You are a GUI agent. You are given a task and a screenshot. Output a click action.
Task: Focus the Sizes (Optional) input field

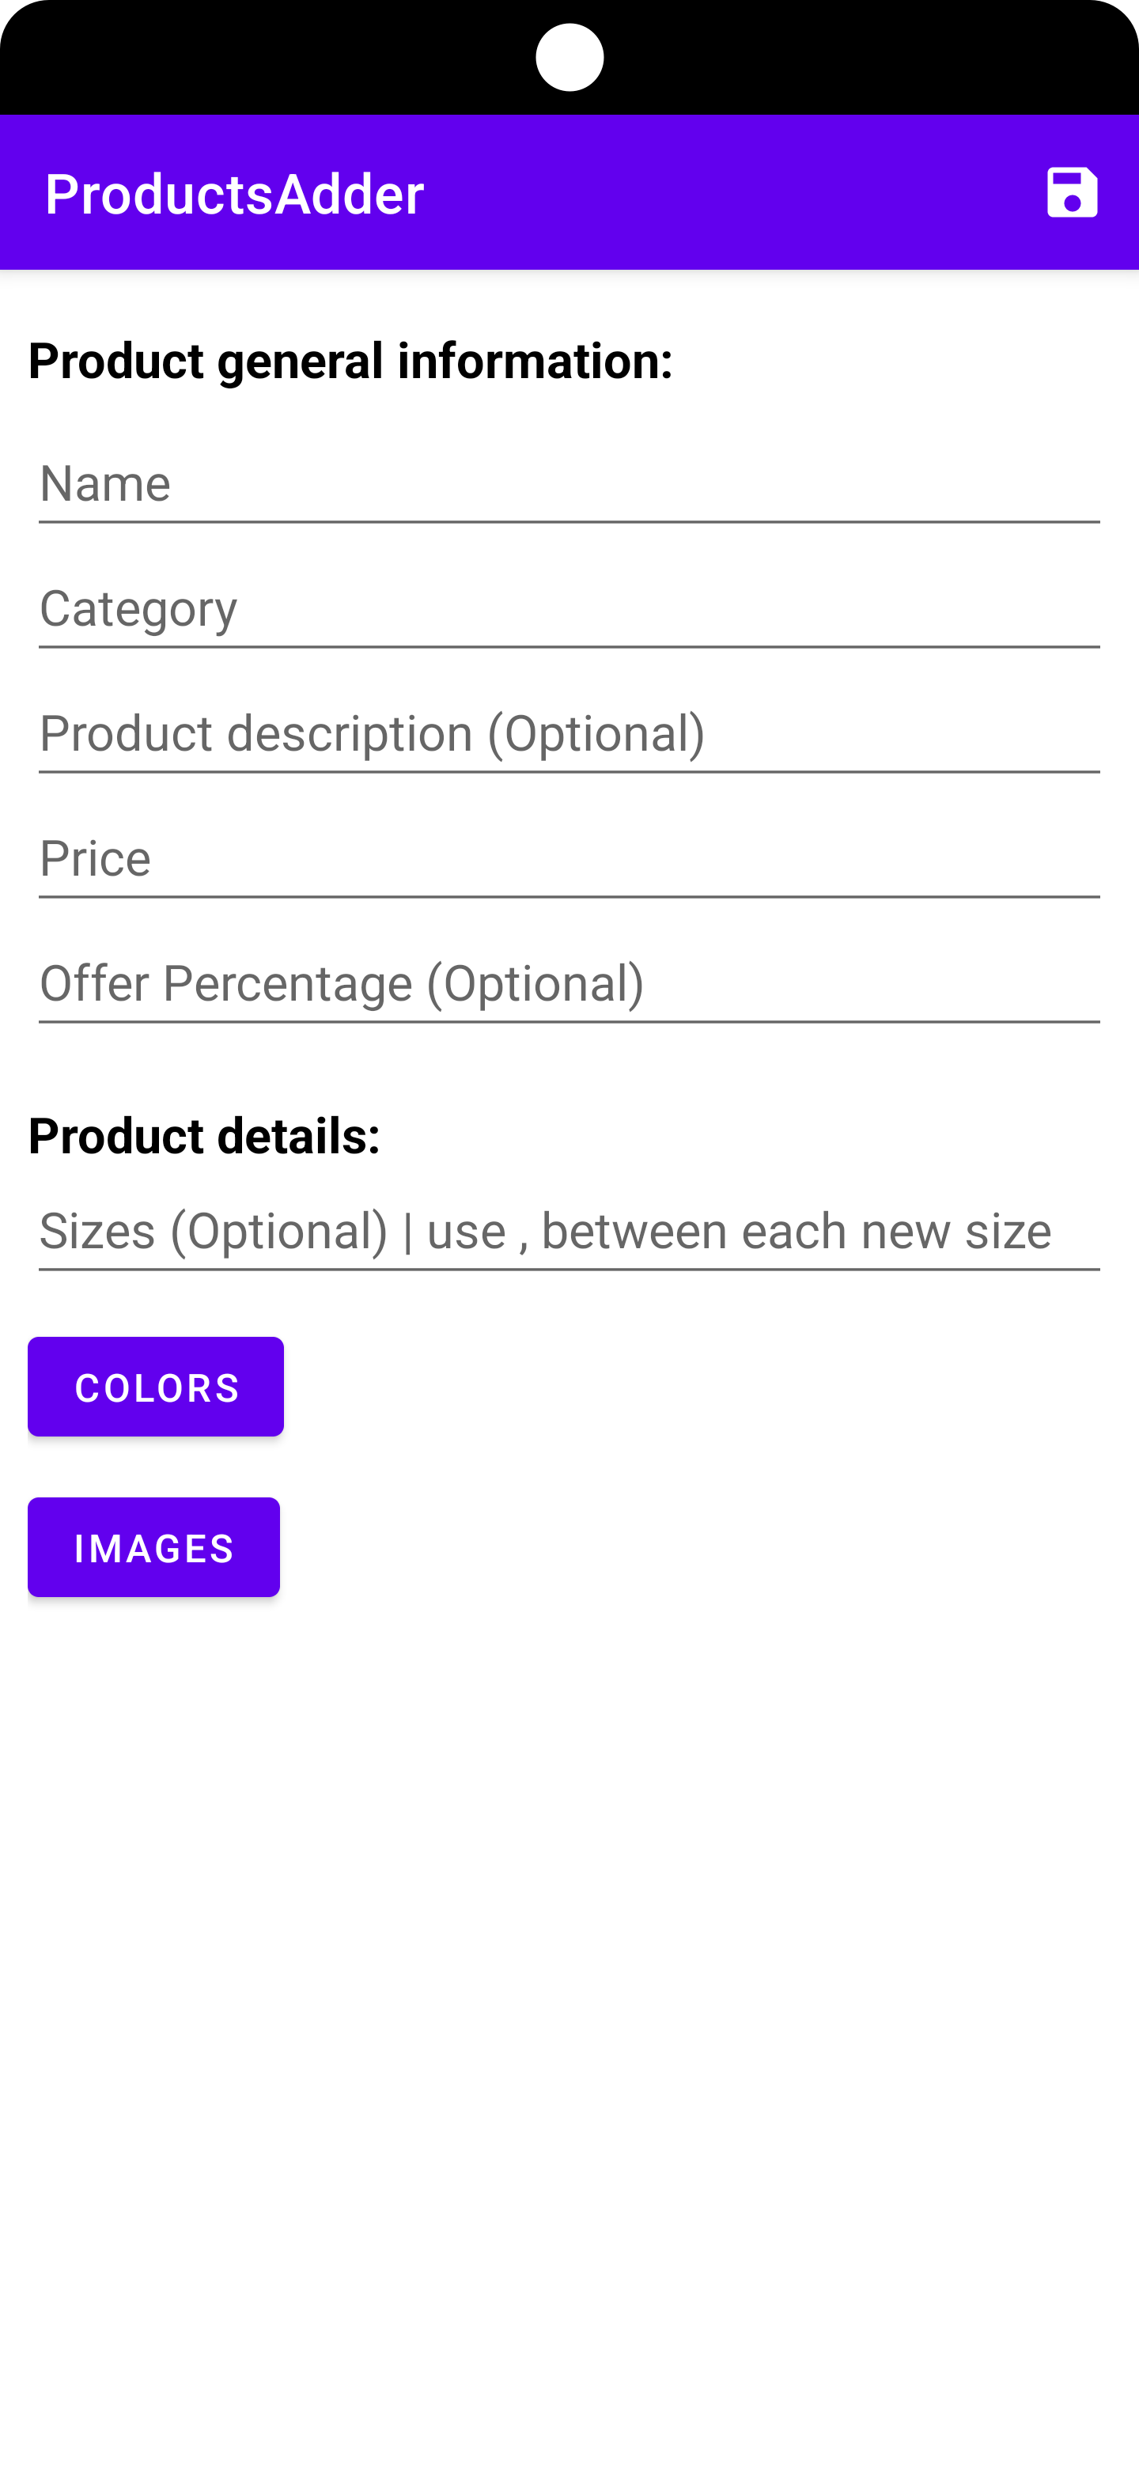pyautogui.click(x=568, y=1231)
